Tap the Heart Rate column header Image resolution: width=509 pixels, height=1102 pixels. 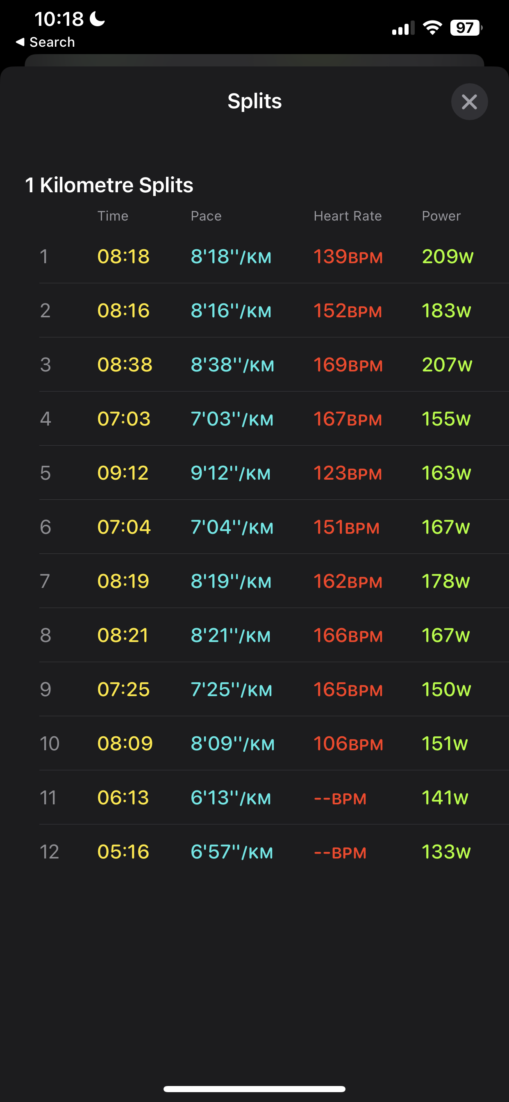(x=347, y=216)
